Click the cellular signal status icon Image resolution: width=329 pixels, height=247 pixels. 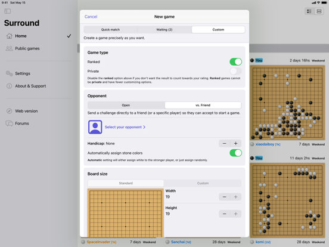coord(314,2)
